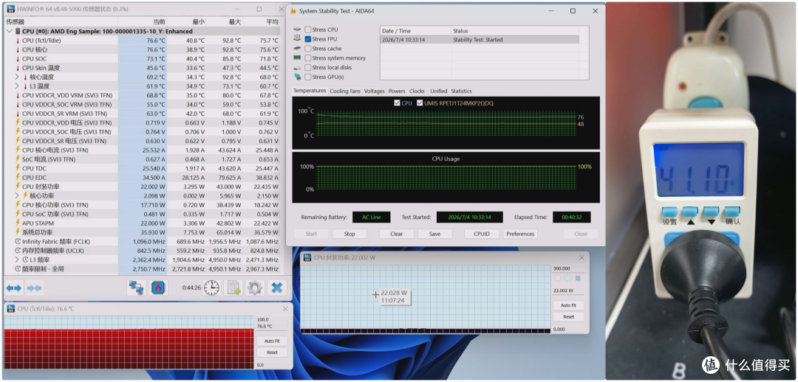Open the Statistics tab

(461, 91)
